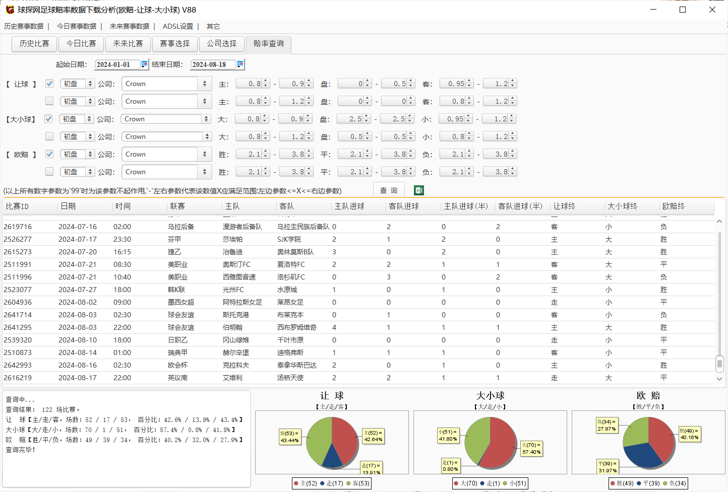This screenshot has height=492, width=728.
Task: Toggle the second 欧赔 row checkbox
Action: click(x=49, y=172)
